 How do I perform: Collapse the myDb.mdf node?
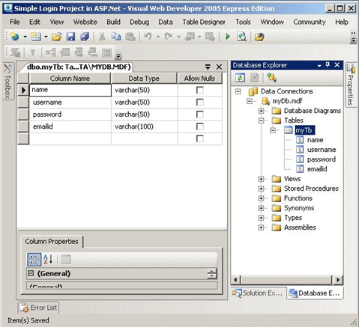coord(250,101)
